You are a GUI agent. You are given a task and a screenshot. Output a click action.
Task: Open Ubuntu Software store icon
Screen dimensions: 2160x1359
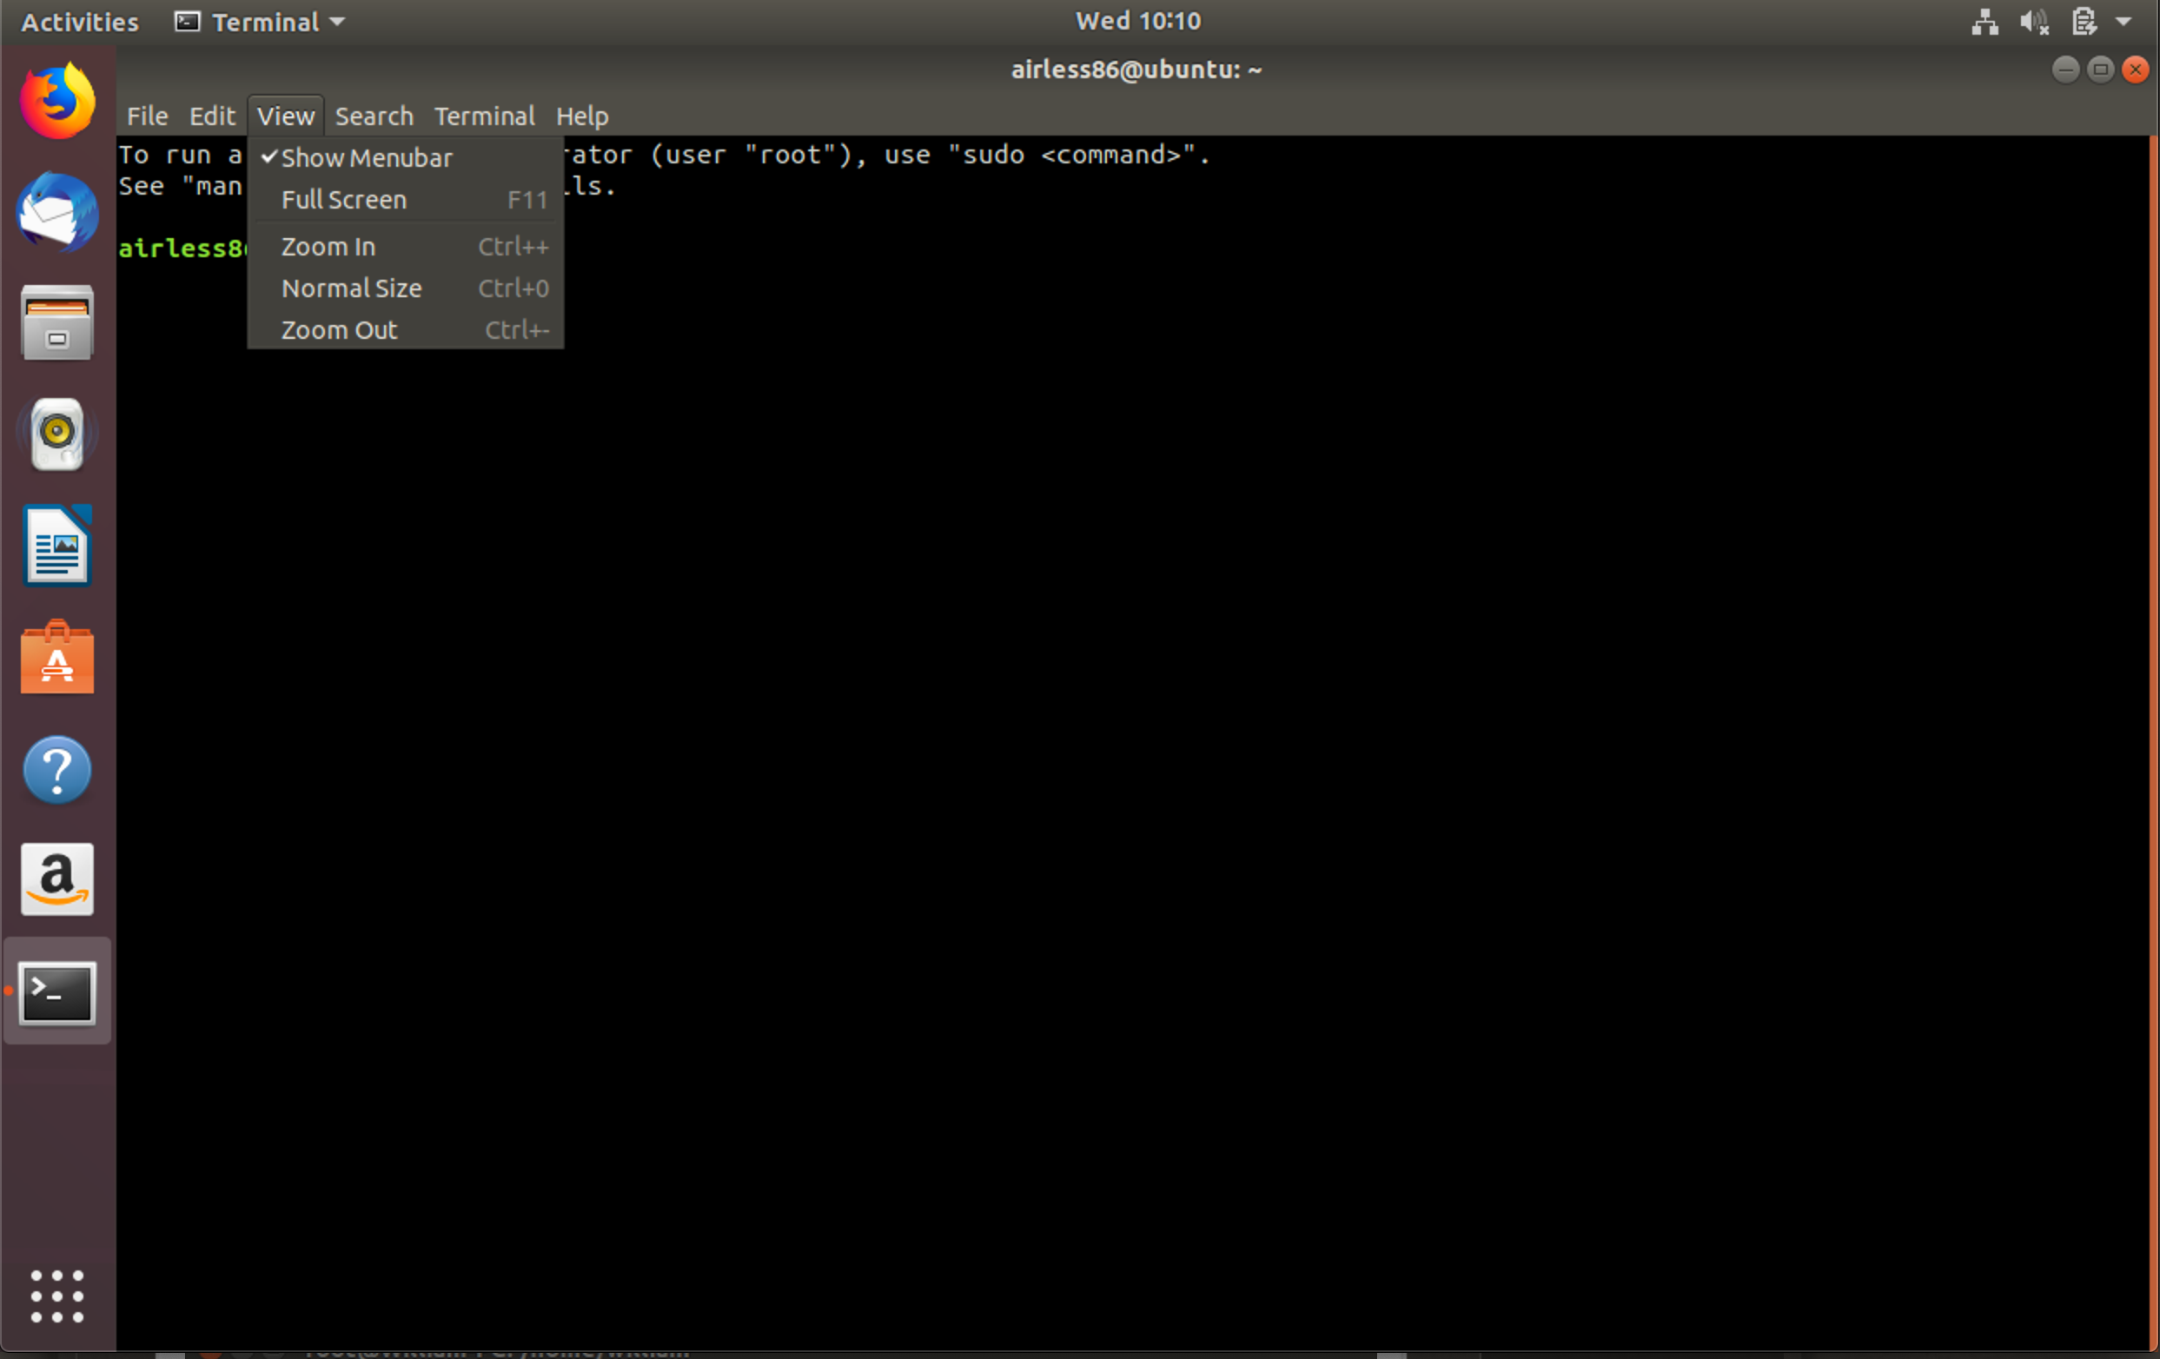[x=57, y=658]
